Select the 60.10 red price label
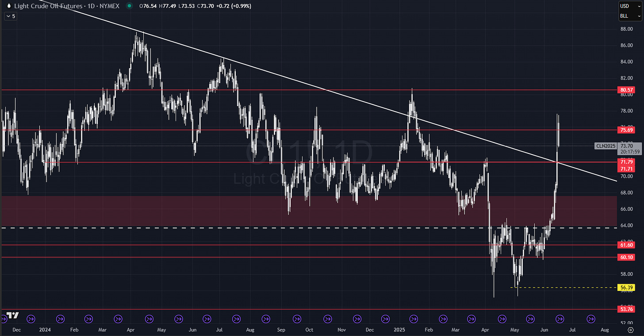Image resolution: width=644 pixels, height=336 pixels. 627,257
